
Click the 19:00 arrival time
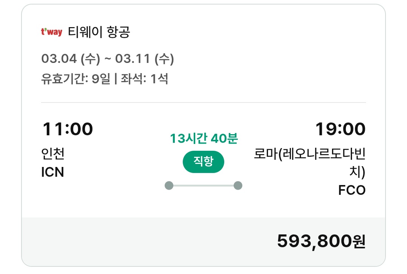click(x=340, y=129)
